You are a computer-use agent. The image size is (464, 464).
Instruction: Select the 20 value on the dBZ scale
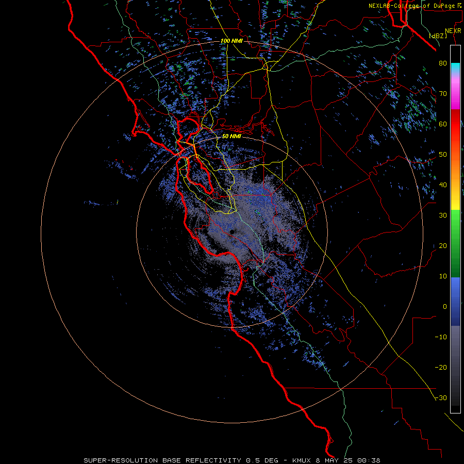click(x=443, y=245)
